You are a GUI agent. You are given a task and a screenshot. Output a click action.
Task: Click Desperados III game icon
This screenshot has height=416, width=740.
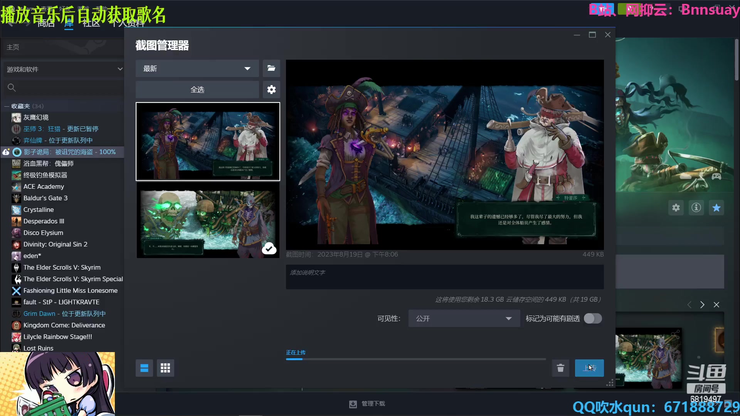coord(16,221)
